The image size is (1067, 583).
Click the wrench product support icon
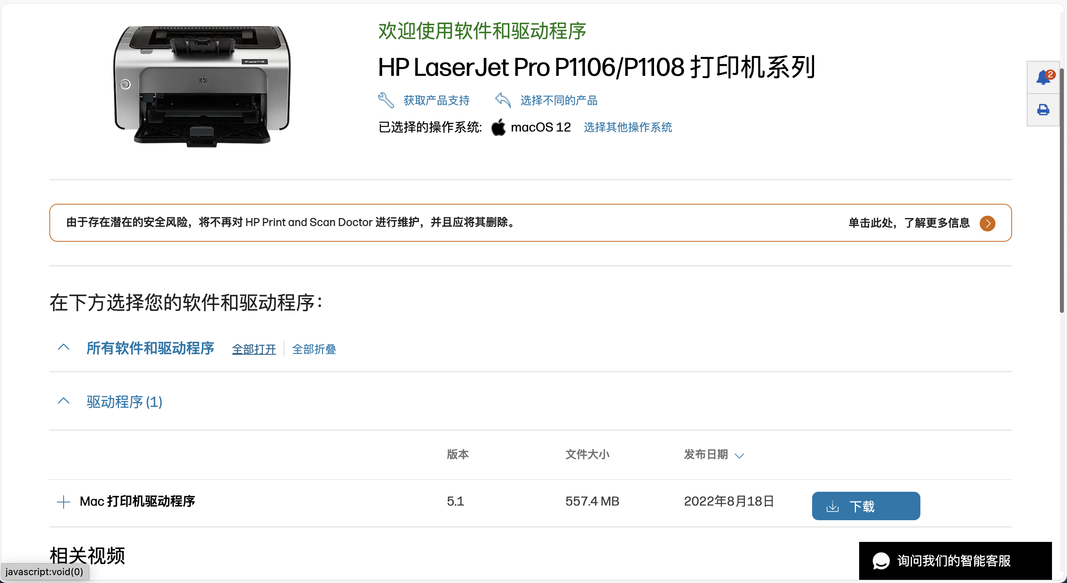386,100
